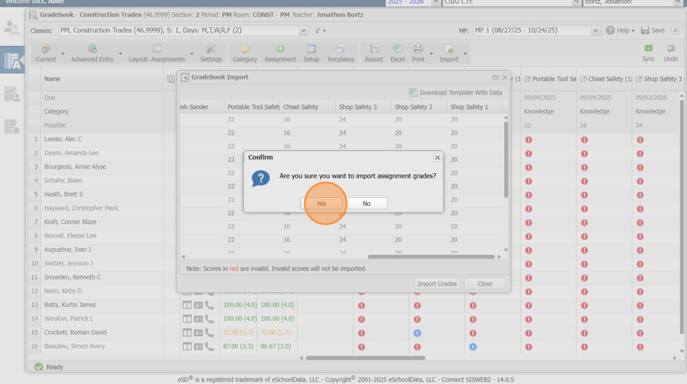Select student Lawler, Alec C

(63, 139)
